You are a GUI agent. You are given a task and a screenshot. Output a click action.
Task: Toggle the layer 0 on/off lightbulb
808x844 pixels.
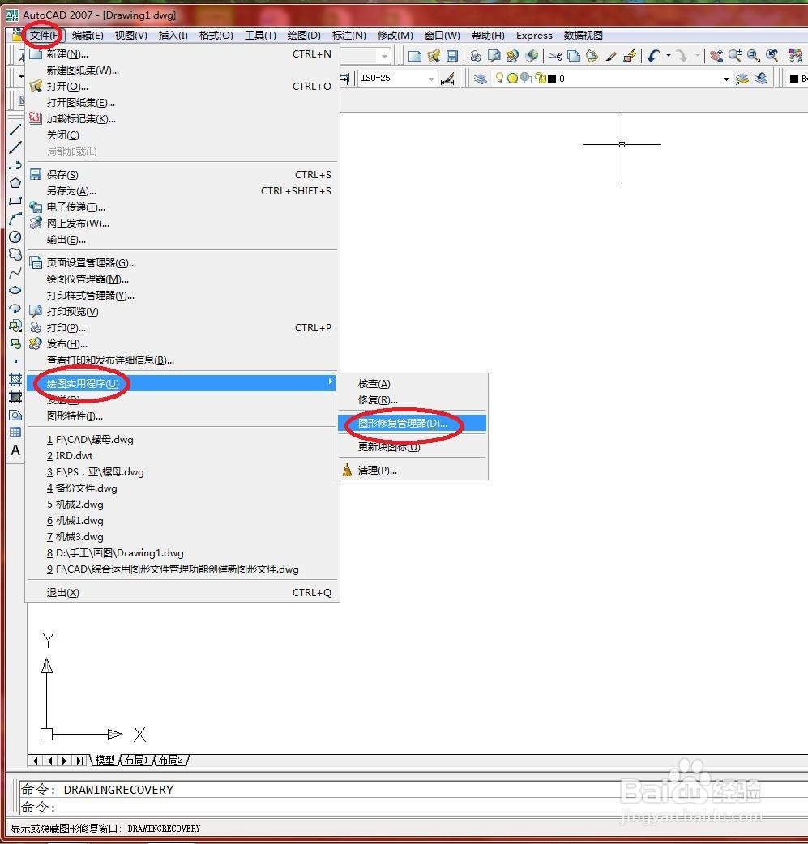499,78
